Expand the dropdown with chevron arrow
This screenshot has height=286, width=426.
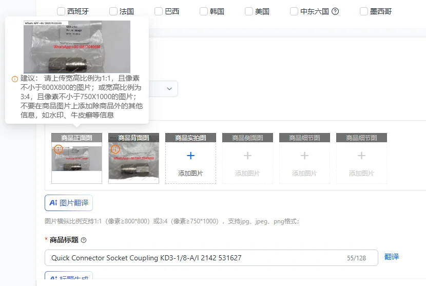click(169, 89)
